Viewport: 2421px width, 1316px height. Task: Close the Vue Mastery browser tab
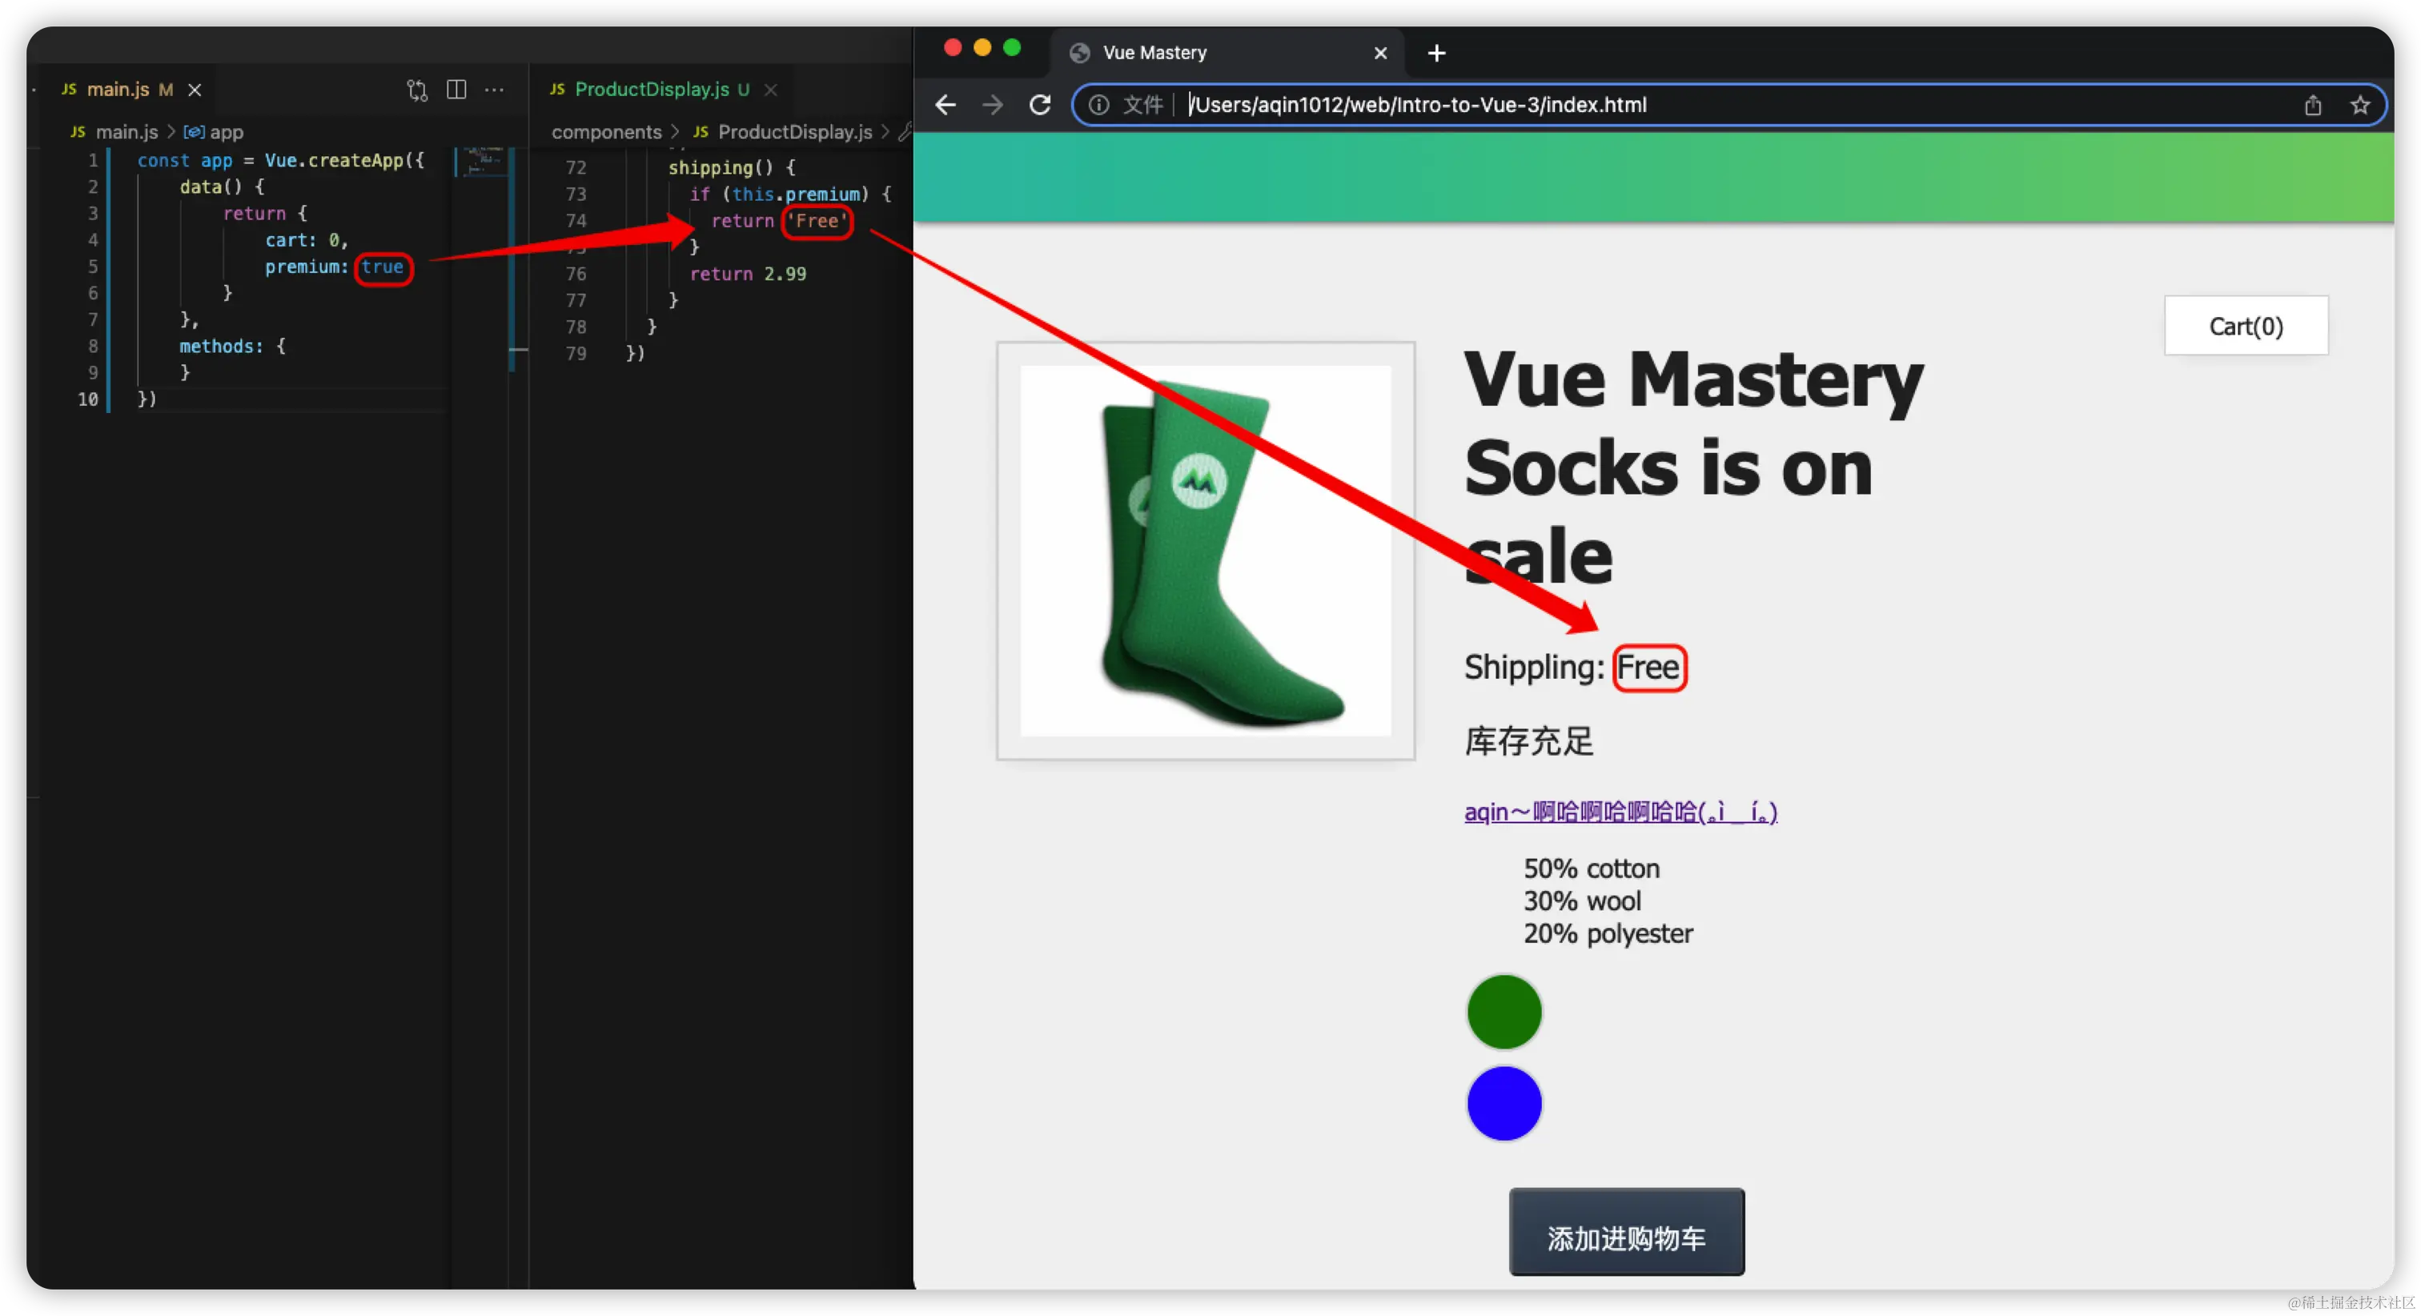1379,54
